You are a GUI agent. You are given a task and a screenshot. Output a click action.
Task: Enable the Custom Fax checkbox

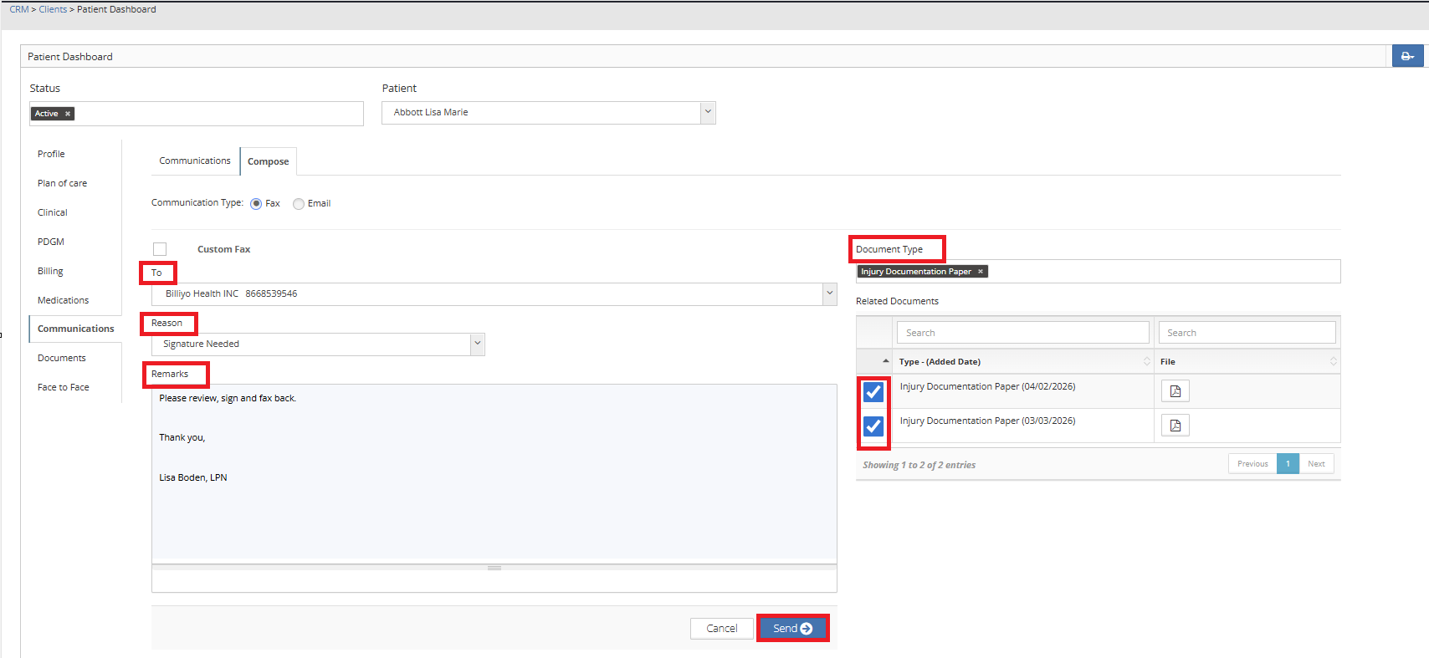click(160, 249)
